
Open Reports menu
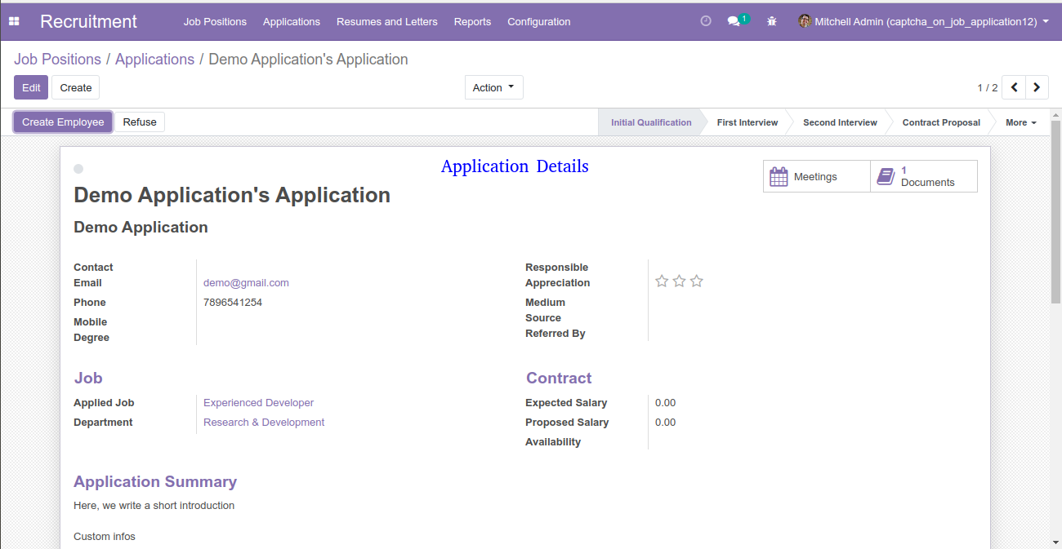click(x=473, y=22)
